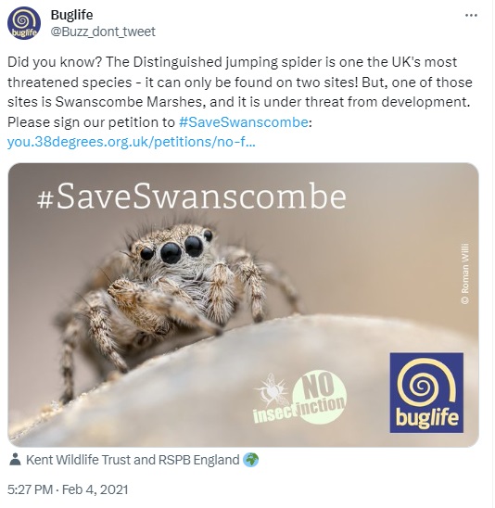Screen dimensions: 495x508
Task: Open the three-dot more options menu
Action: click(x=471, y=15)
